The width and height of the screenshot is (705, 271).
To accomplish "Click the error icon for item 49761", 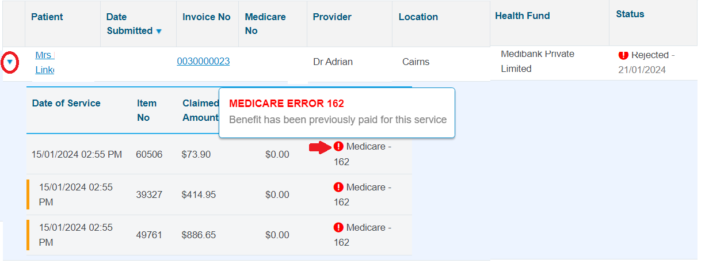I will coord(338,227).
